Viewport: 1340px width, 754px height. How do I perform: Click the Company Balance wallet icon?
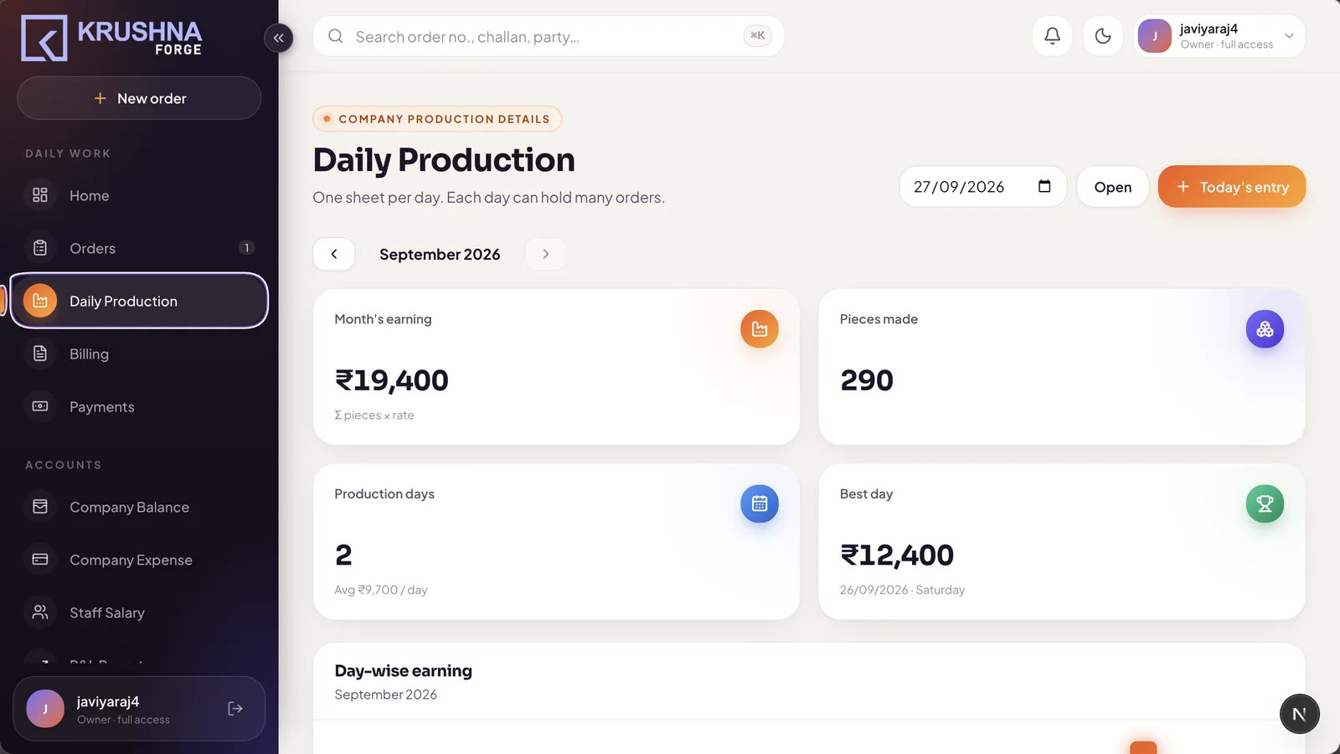[40, 507]
